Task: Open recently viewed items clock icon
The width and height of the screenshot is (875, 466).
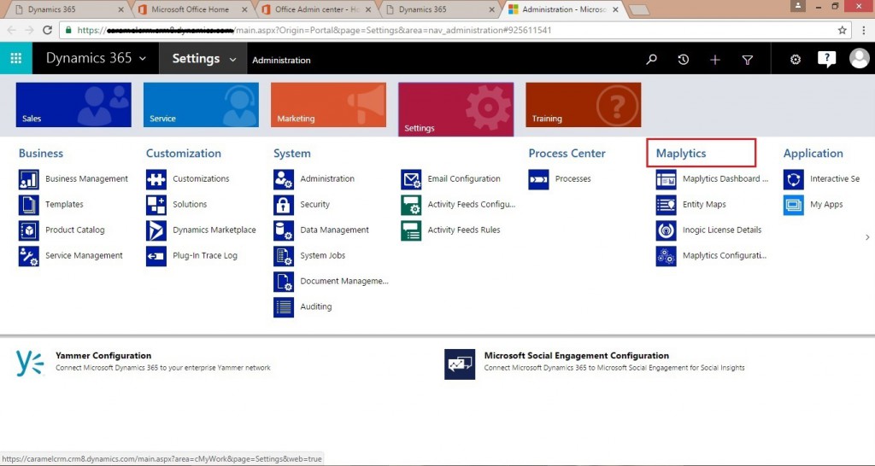Action: point(683,59)
